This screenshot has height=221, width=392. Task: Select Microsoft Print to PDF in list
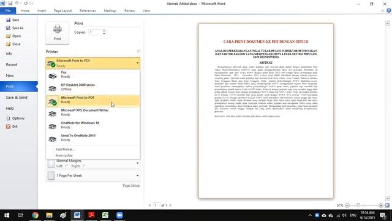(92, 101)
